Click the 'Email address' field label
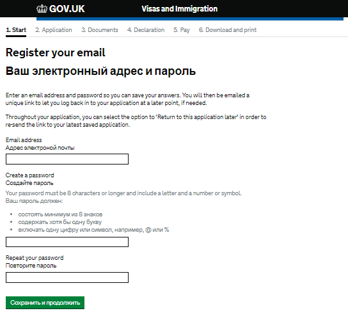348x313 pixels. (x=24, y=140)
